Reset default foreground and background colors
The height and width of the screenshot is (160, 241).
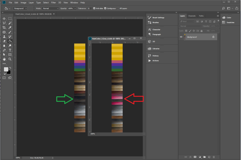[x=4, y=74]
